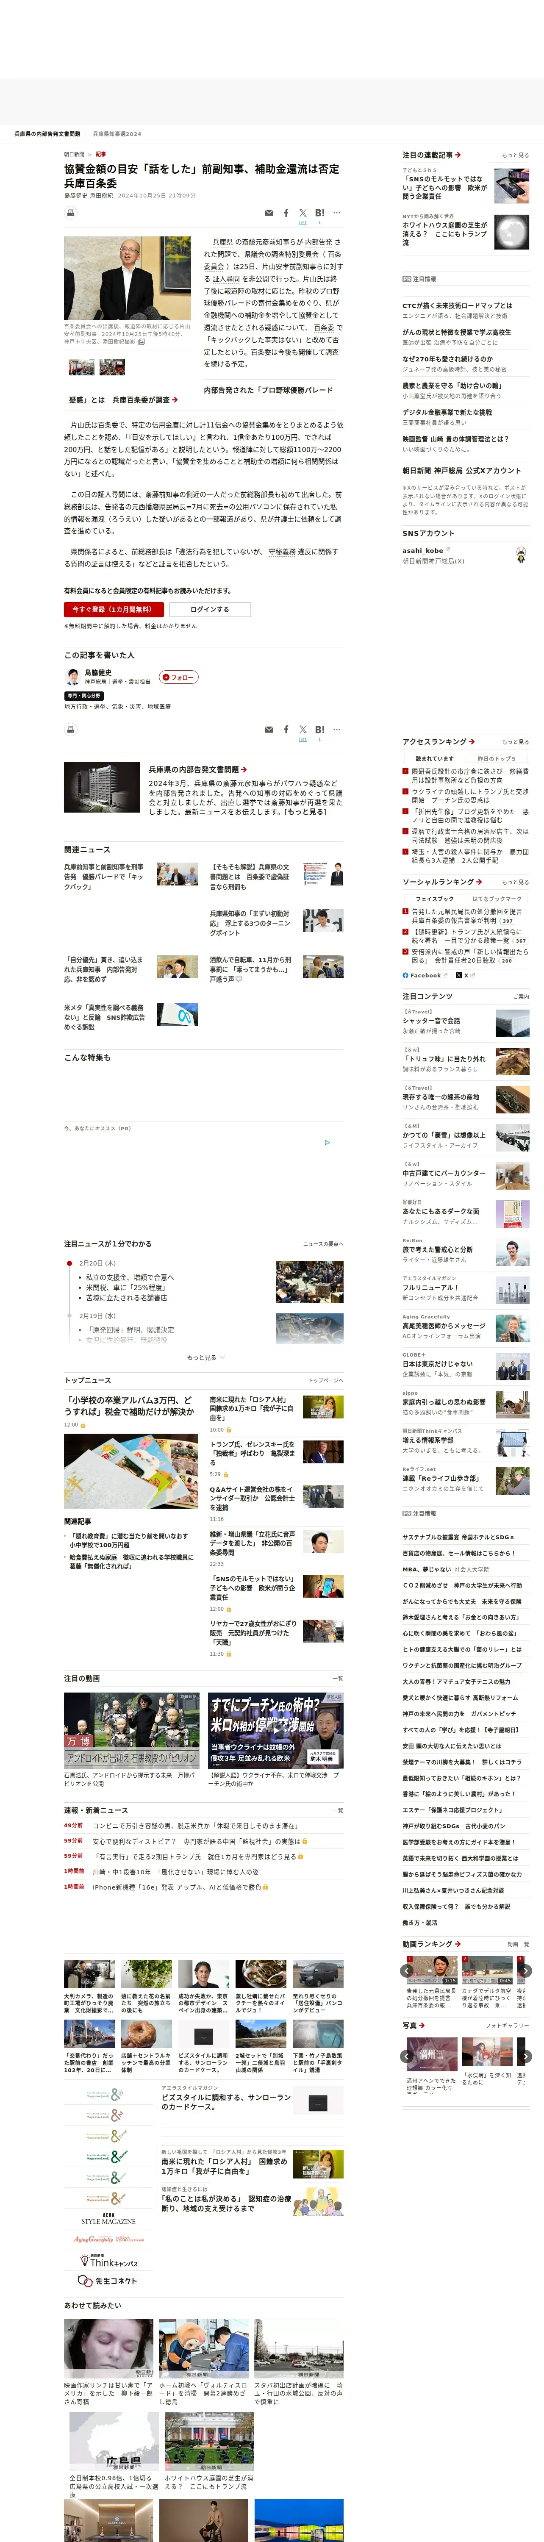Open more share options (…) under the headline
The image size is (544, 2542).
pos(337,212)
